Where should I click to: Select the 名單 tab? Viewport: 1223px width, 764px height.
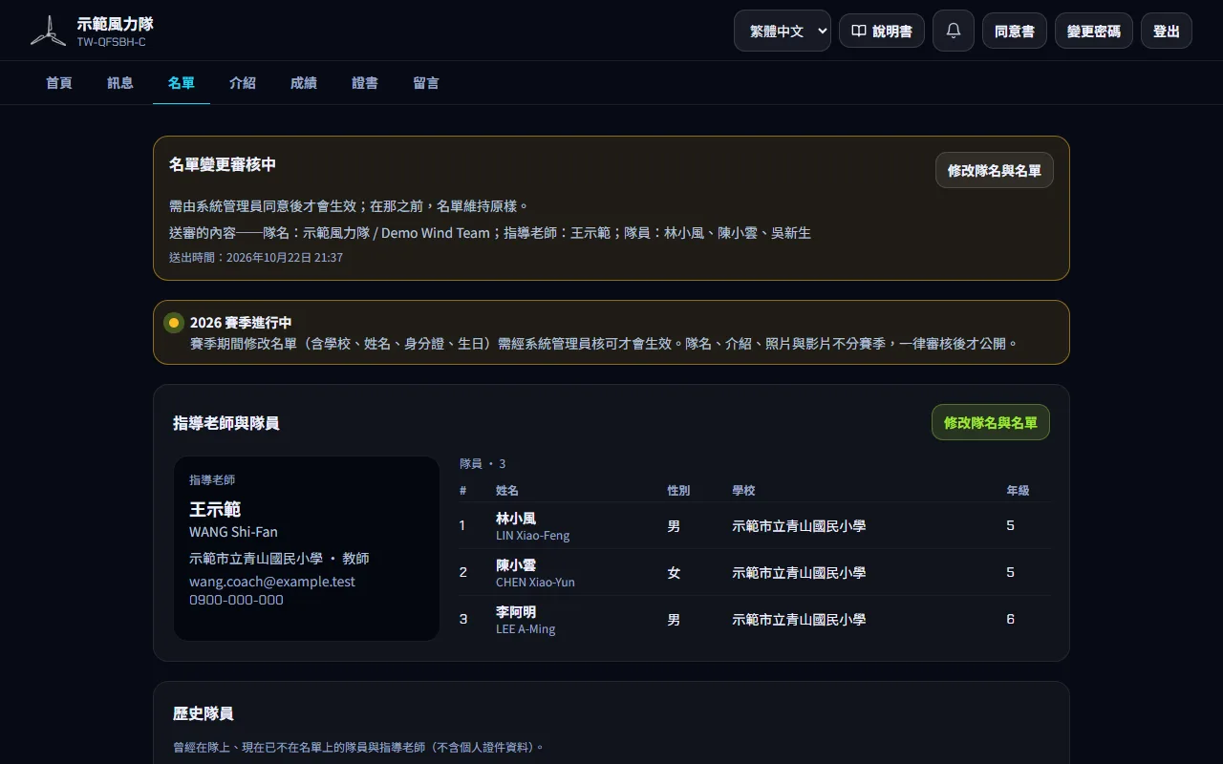[182, 83]
